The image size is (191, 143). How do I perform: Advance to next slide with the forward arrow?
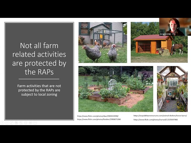(x=7, y=123)
